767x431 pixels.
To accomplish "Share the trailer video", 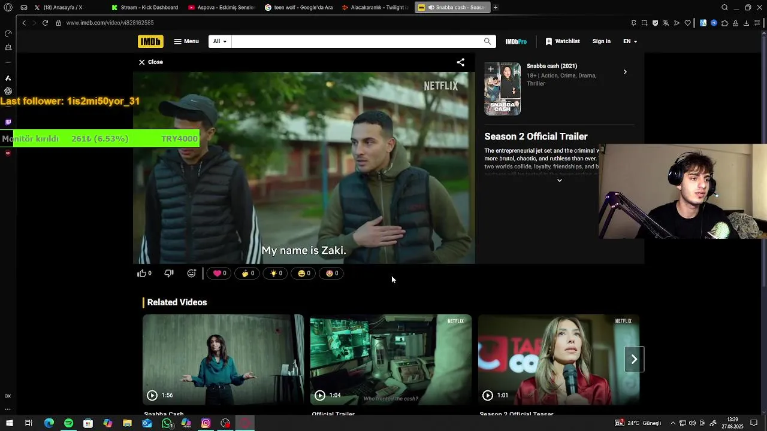I will click(460, 62).
